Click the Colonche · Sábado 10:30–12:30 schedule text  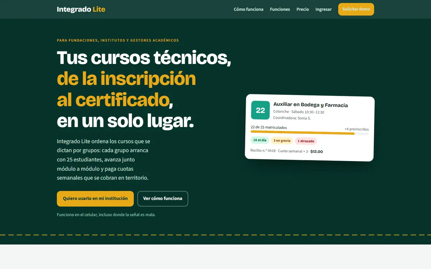tap(298, 112)
